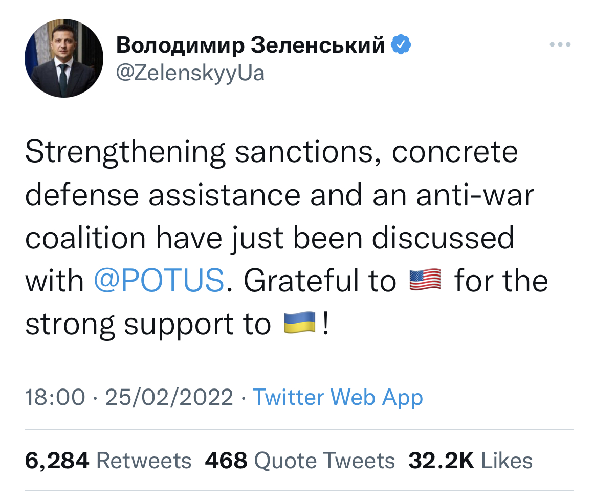
Task: Open the Twitter Web App source link
Action: 338,397
